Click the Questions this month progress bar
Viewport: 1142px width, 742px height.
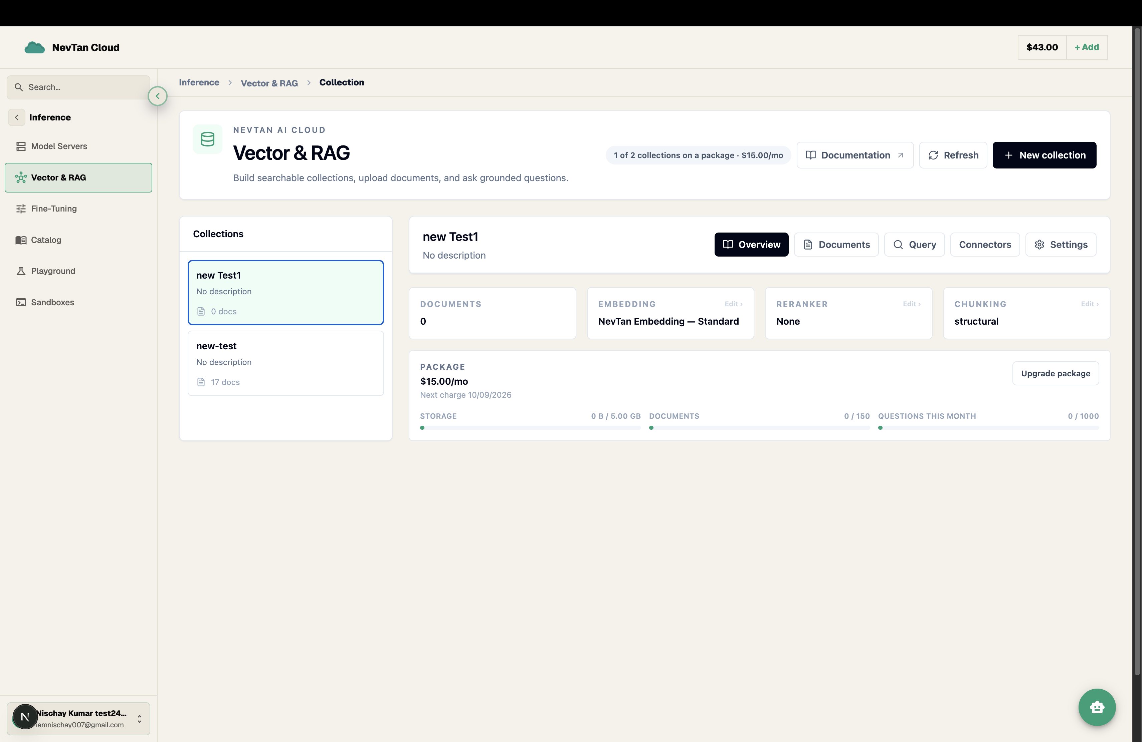[x=988, y=428]
